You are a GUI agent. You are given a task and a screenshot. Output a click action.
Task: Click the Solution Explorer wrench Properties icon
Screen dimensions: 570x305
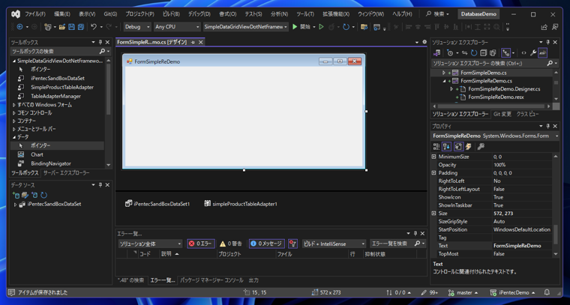pos(533,53)
